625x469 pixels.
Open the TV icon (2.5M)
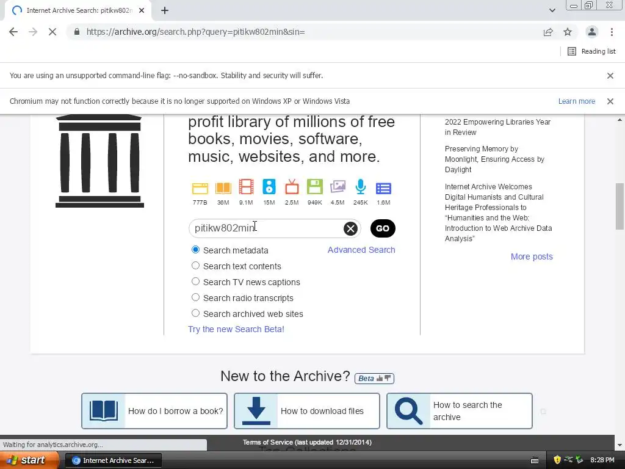pyautogui.click(x=292, y=187)
